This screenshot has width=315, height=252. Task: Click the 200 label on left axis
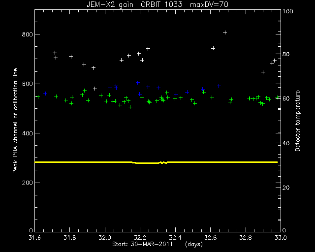27,183
